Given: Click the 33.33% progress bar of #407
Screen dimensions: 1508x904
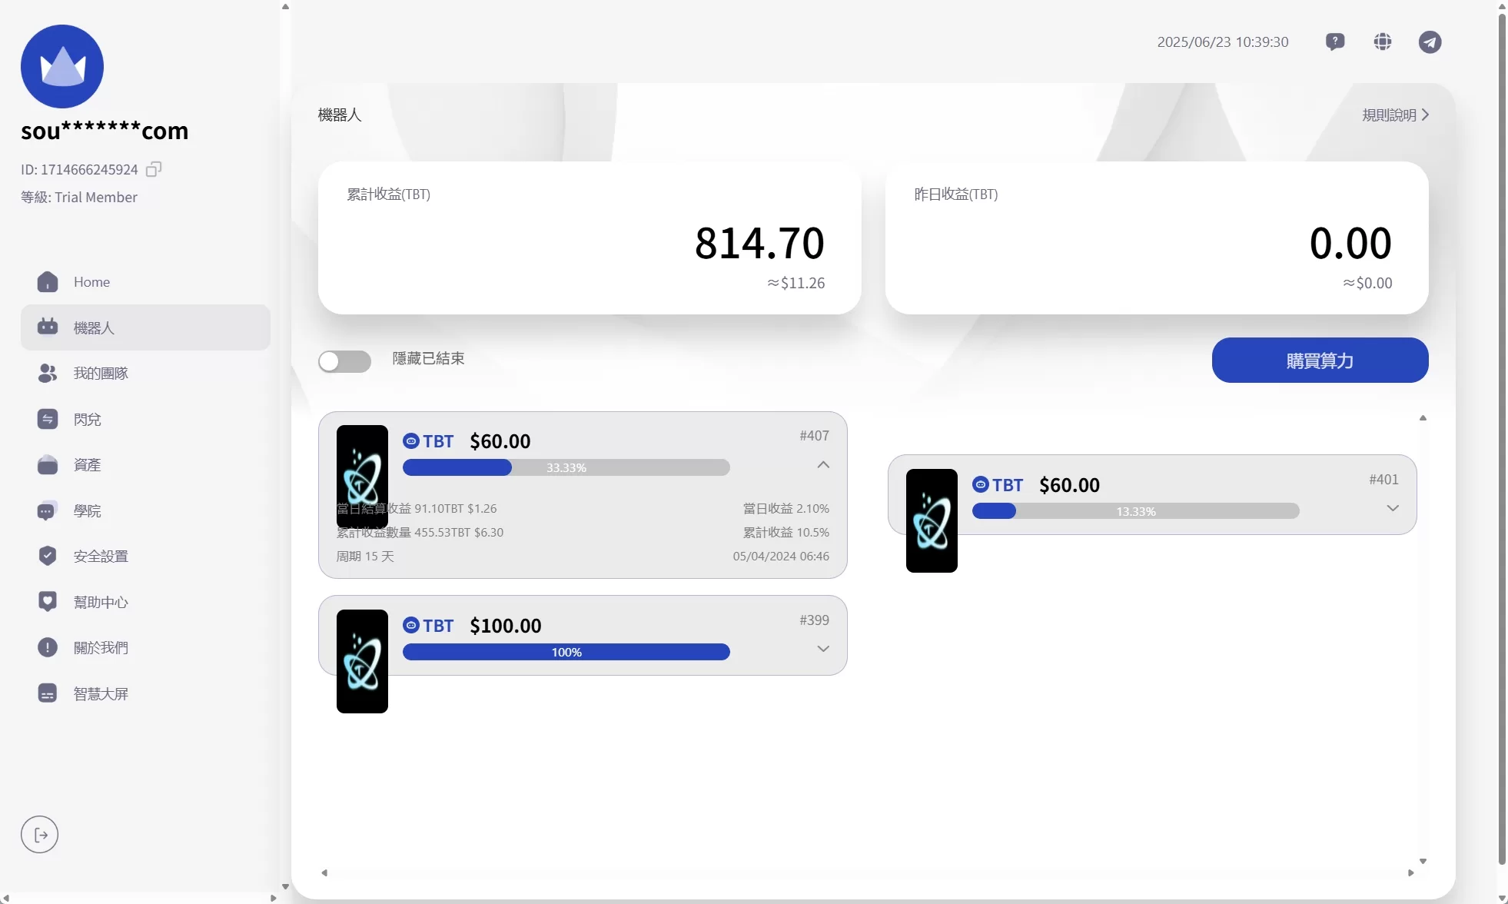Looking at the screenshot, I should 566,467.
